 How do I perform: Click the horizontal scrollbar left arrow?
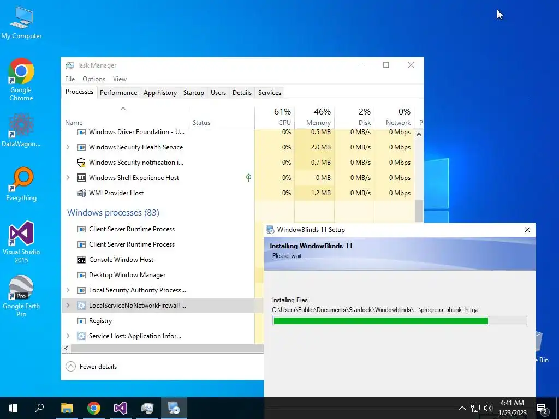(66, 349)
